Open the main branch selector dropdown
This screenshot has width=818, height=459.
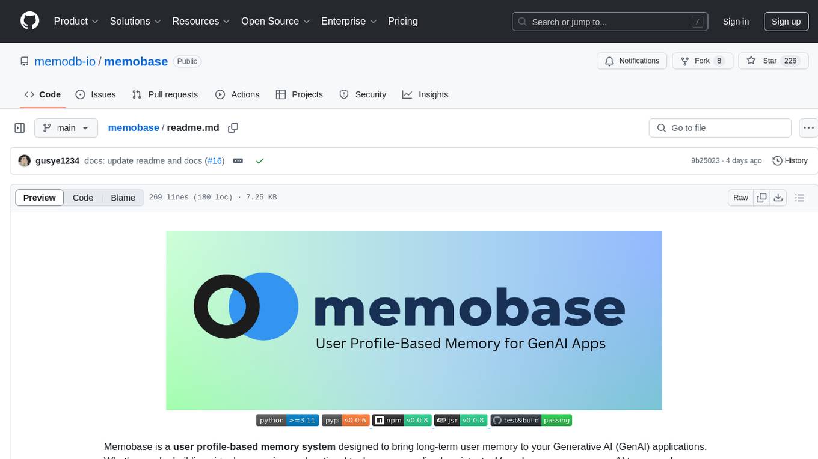pos(66,128)
